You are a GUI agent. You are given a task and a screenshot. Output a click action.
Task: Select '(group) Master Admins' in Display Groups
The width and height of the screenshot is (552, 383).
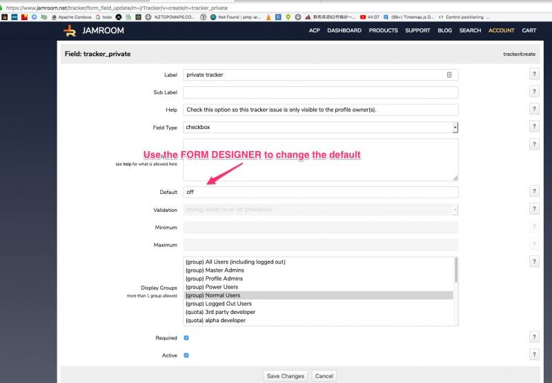[x=319, y=271]
